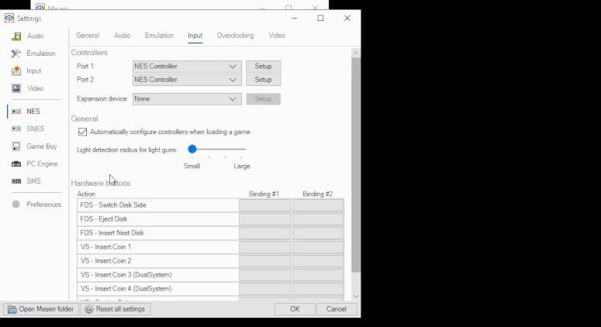
Task: Select the Emulation sidebar icon
Action: pos(16,53)
